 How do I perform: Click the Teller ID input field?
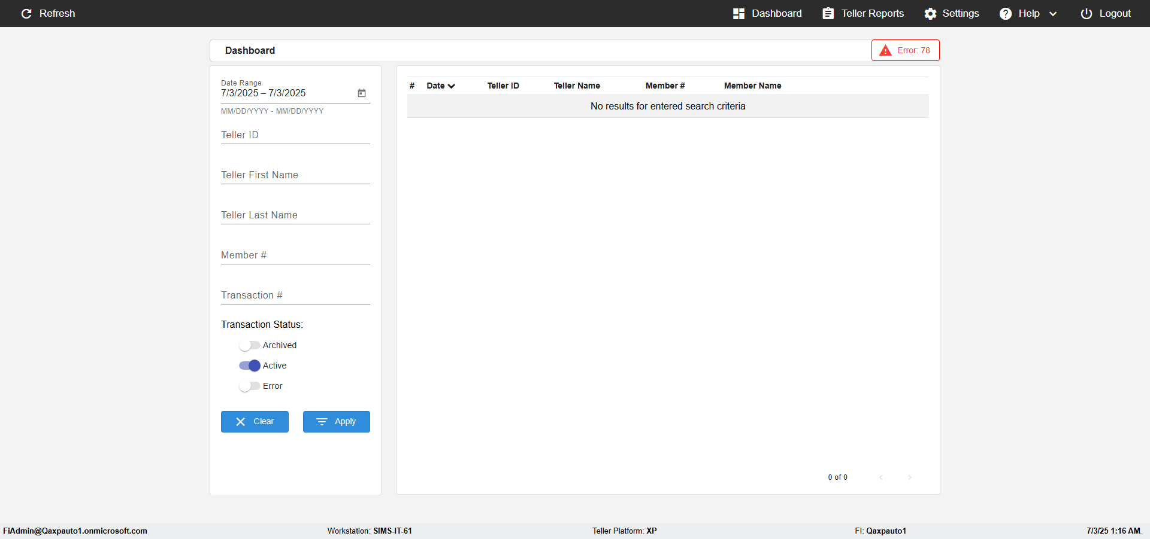295,135
